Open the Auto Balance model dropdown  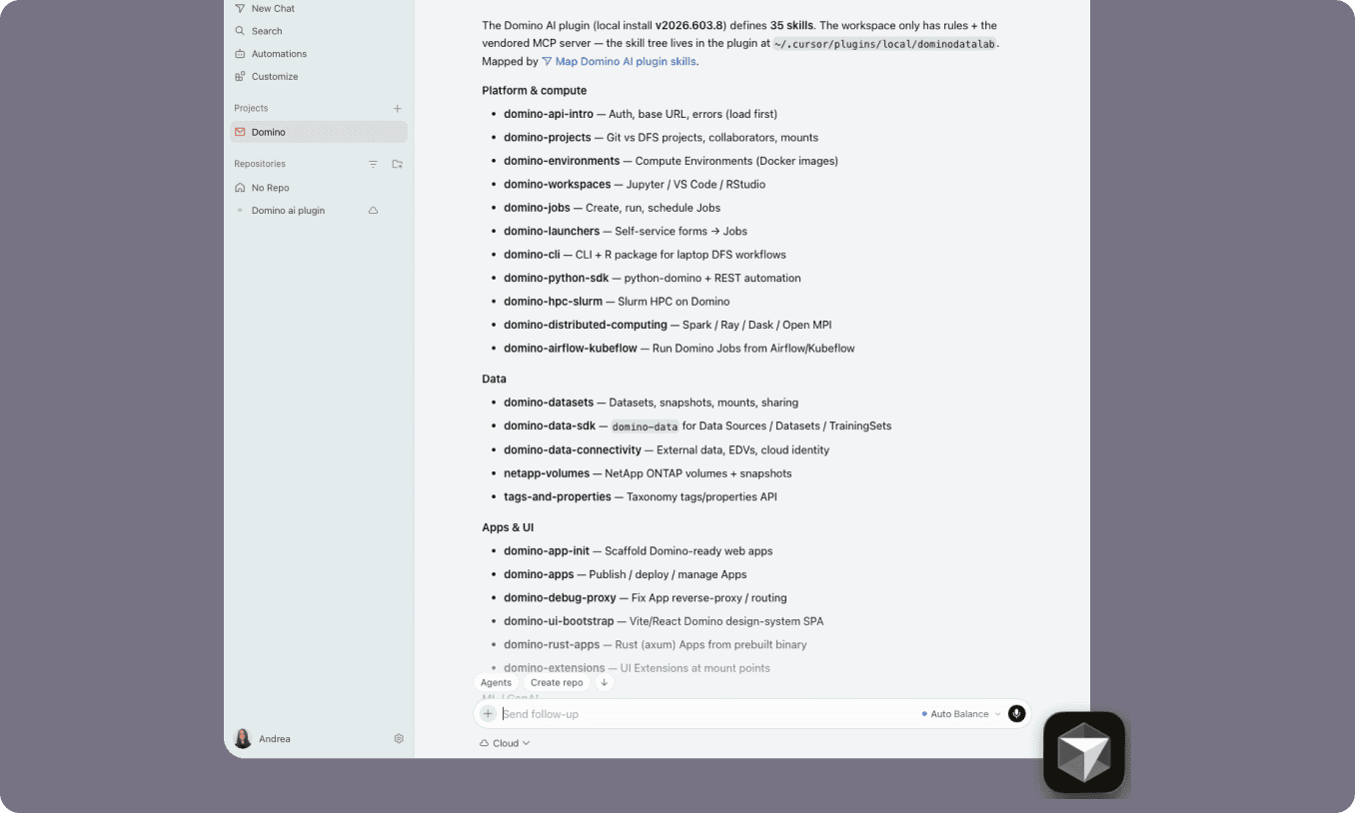[x=960, y=714]
